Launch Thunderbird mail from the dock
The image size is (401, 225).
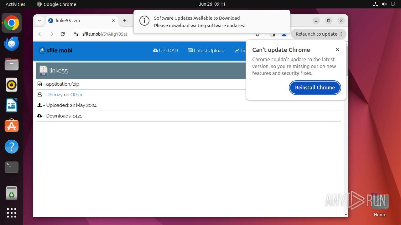pos(12,43)
